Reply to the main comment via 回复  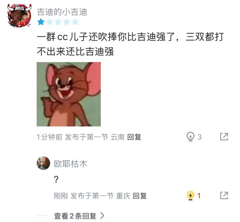coord(134,137)
